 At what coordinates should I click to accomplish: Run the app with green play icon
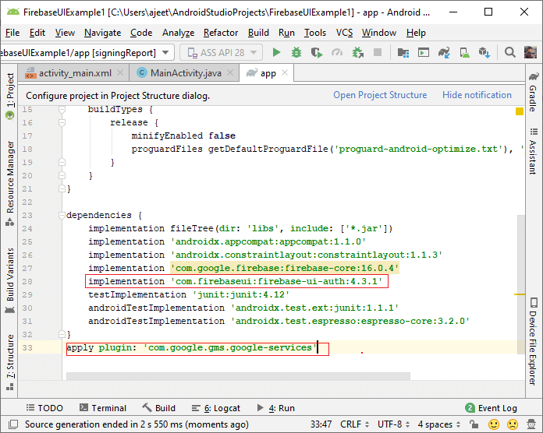(276, 52)
